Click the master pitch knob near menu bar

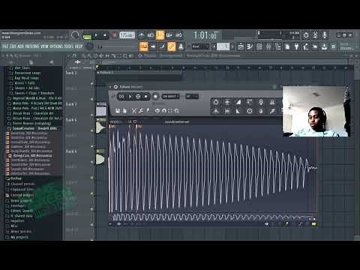(89, 46)
